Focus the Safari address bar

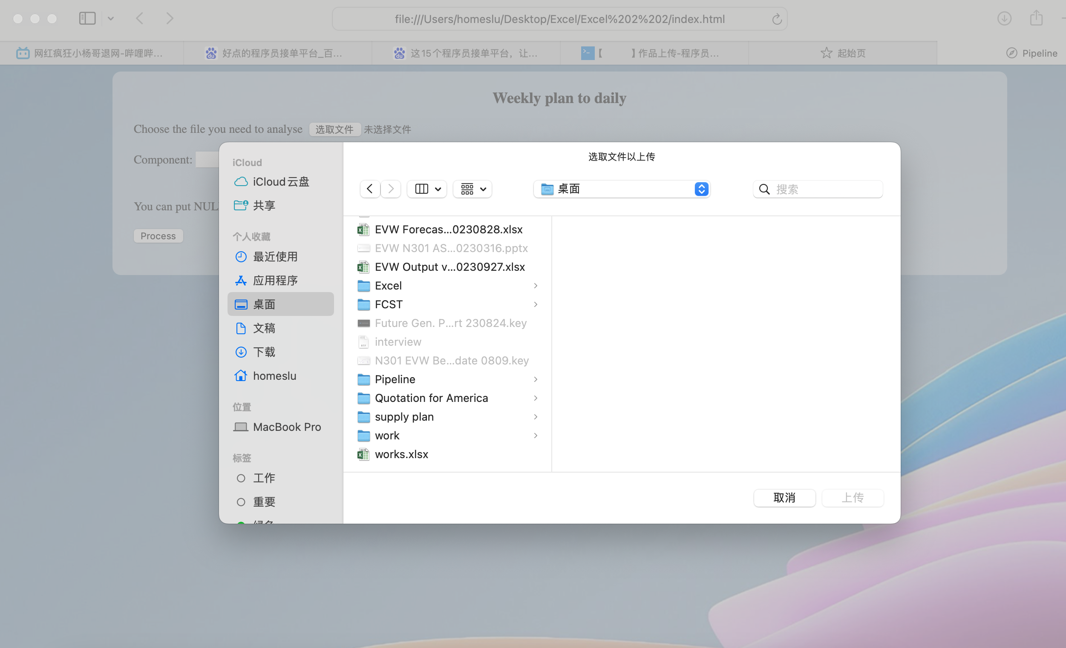[559, 19]
